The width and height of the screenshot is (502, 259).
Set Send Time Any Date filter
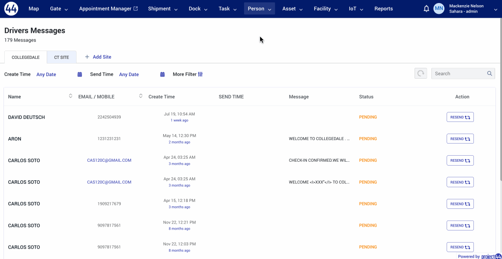129,74
